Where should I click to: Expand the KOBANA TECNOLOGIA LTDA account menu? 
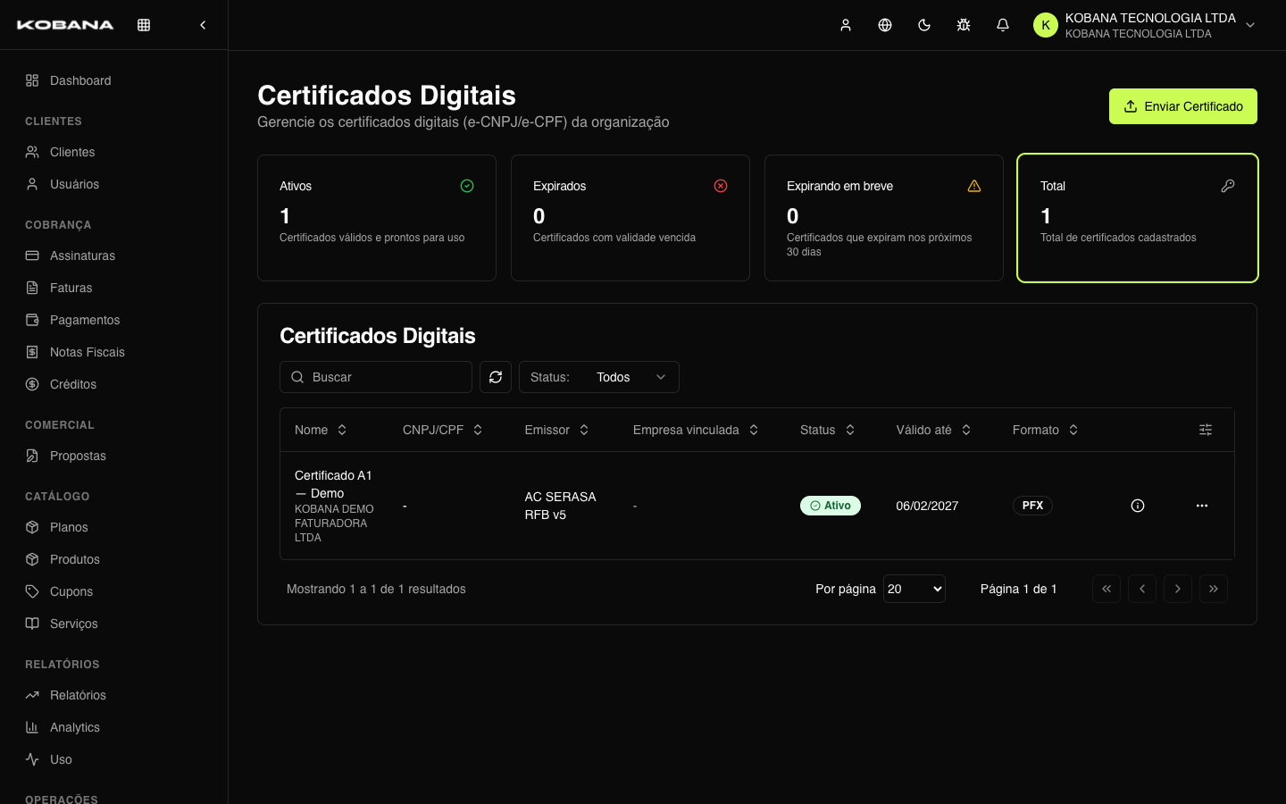[1145, 25]
